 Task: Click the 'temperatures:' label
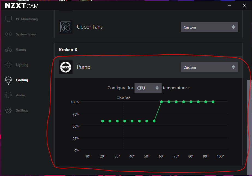(176, 88)
